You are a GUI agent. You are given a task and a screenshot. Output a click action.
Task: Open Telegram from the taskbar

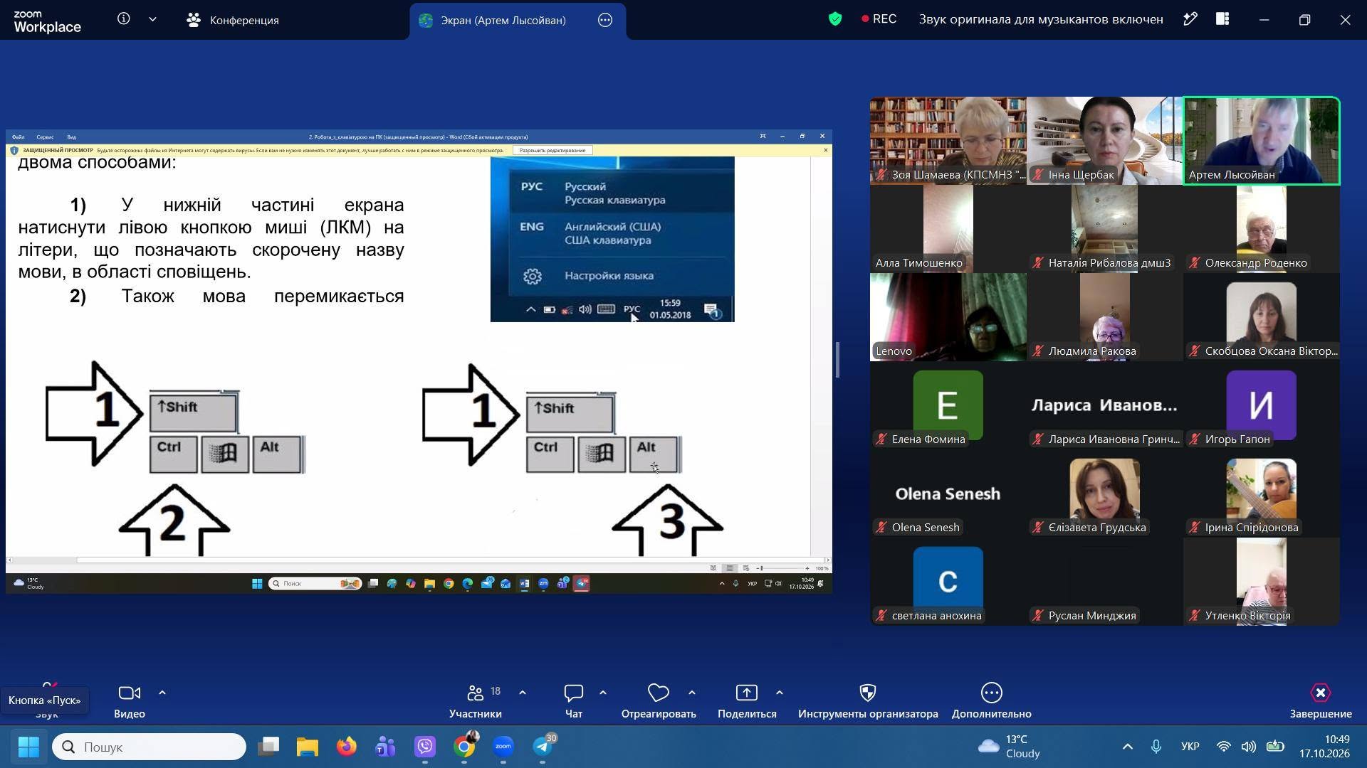543,747
